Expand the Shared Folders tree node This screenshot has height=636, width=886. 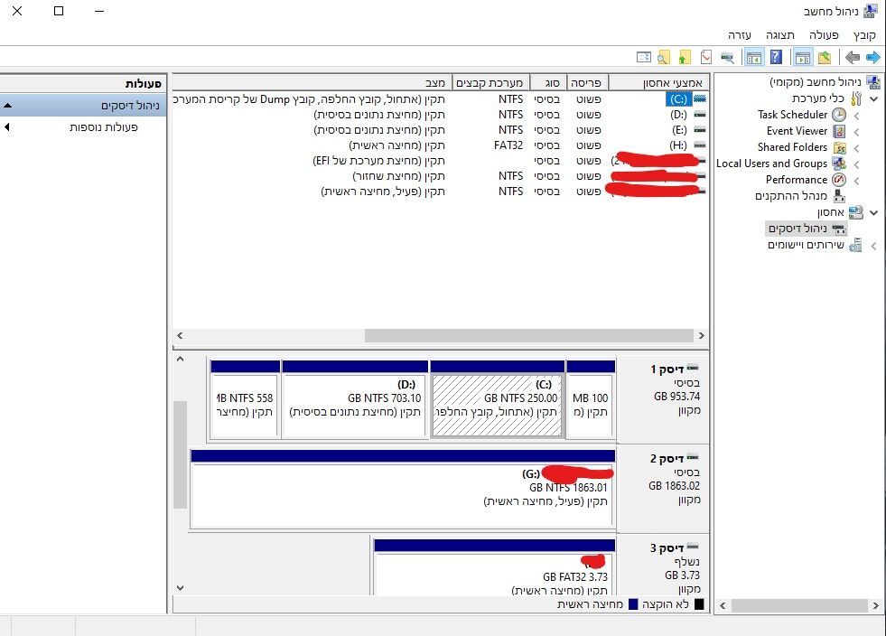point(856,148)
